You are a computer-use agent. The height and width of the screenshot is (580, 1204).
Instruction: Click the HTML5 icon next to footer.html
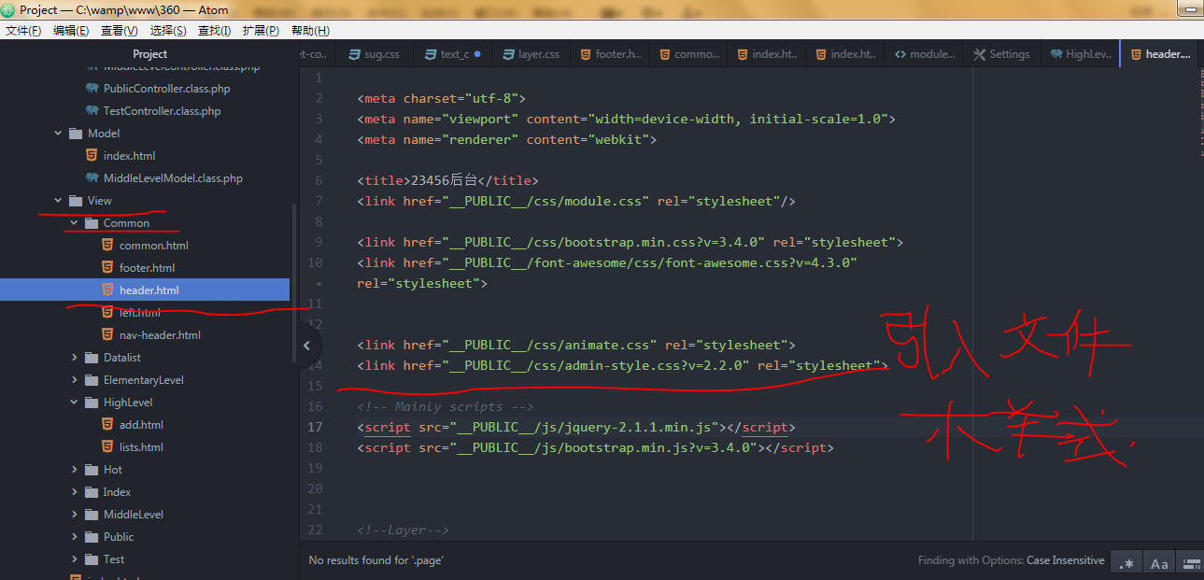(x=107, y=268)
